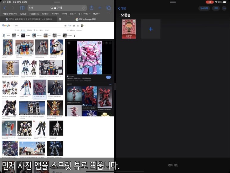230x173 pixels.
Task: Open the Google apps grid icon
Action: 78,26
